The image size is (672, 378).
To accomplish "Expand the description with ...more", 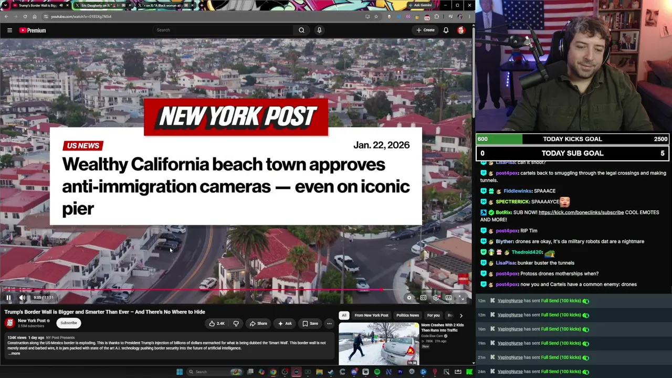I will 14,353.
